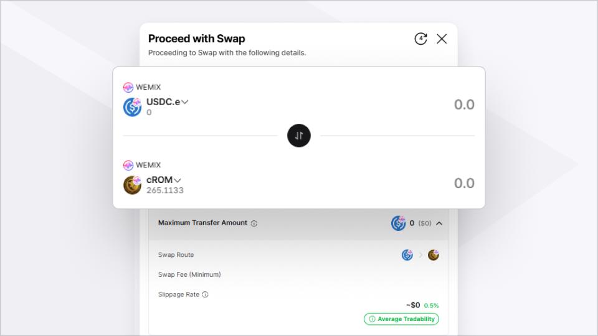Open the cROM token dropdown

tap(164, 180)
